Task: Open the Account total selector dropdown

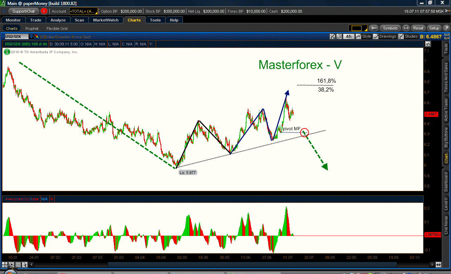Action: pyautogui.click(x=83, y=11)
